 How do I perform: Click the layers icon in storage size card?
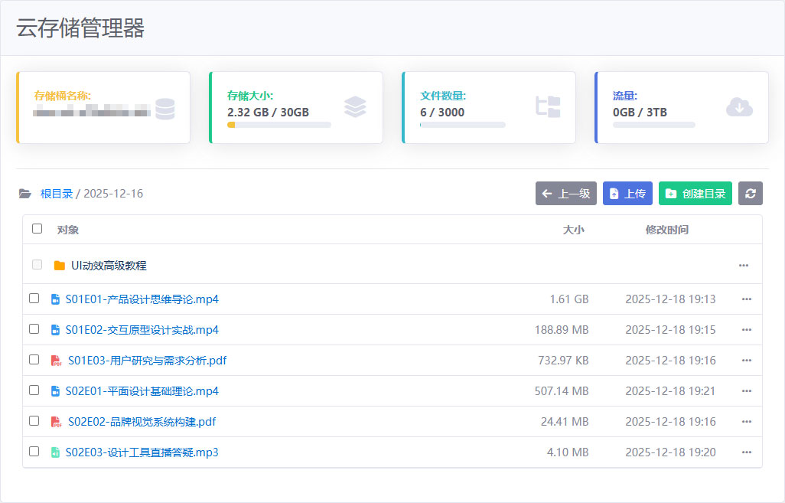point(355,107)
